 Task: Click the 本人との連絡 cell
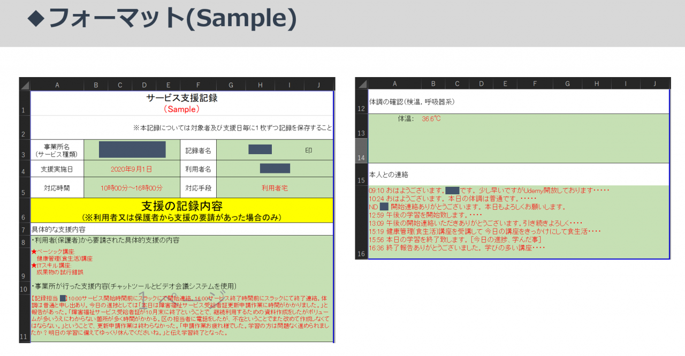[x=519, y=175]
